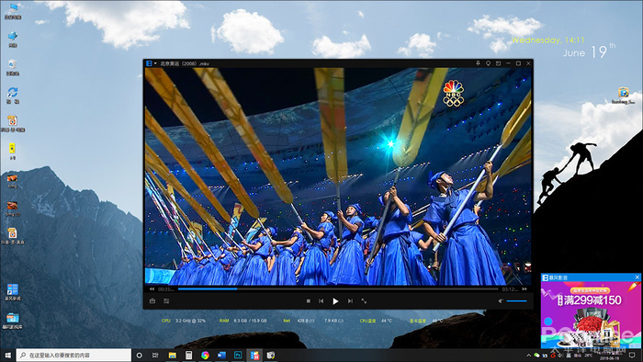Click the video seek progress bar
Viewport: 643px width, 362px height.
(338, 289)
